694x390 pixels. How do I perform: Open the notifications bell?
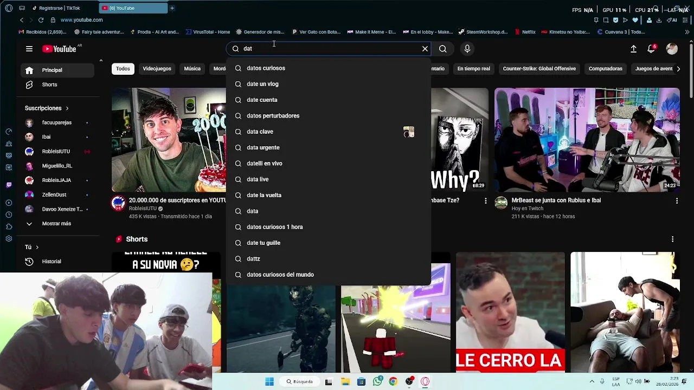[x=651, y=49]
